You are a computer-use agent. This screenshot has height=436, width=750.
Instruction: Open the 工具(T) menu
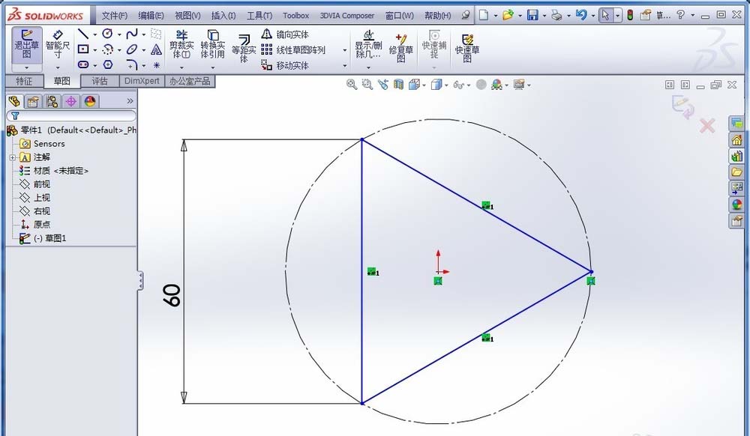259,15
